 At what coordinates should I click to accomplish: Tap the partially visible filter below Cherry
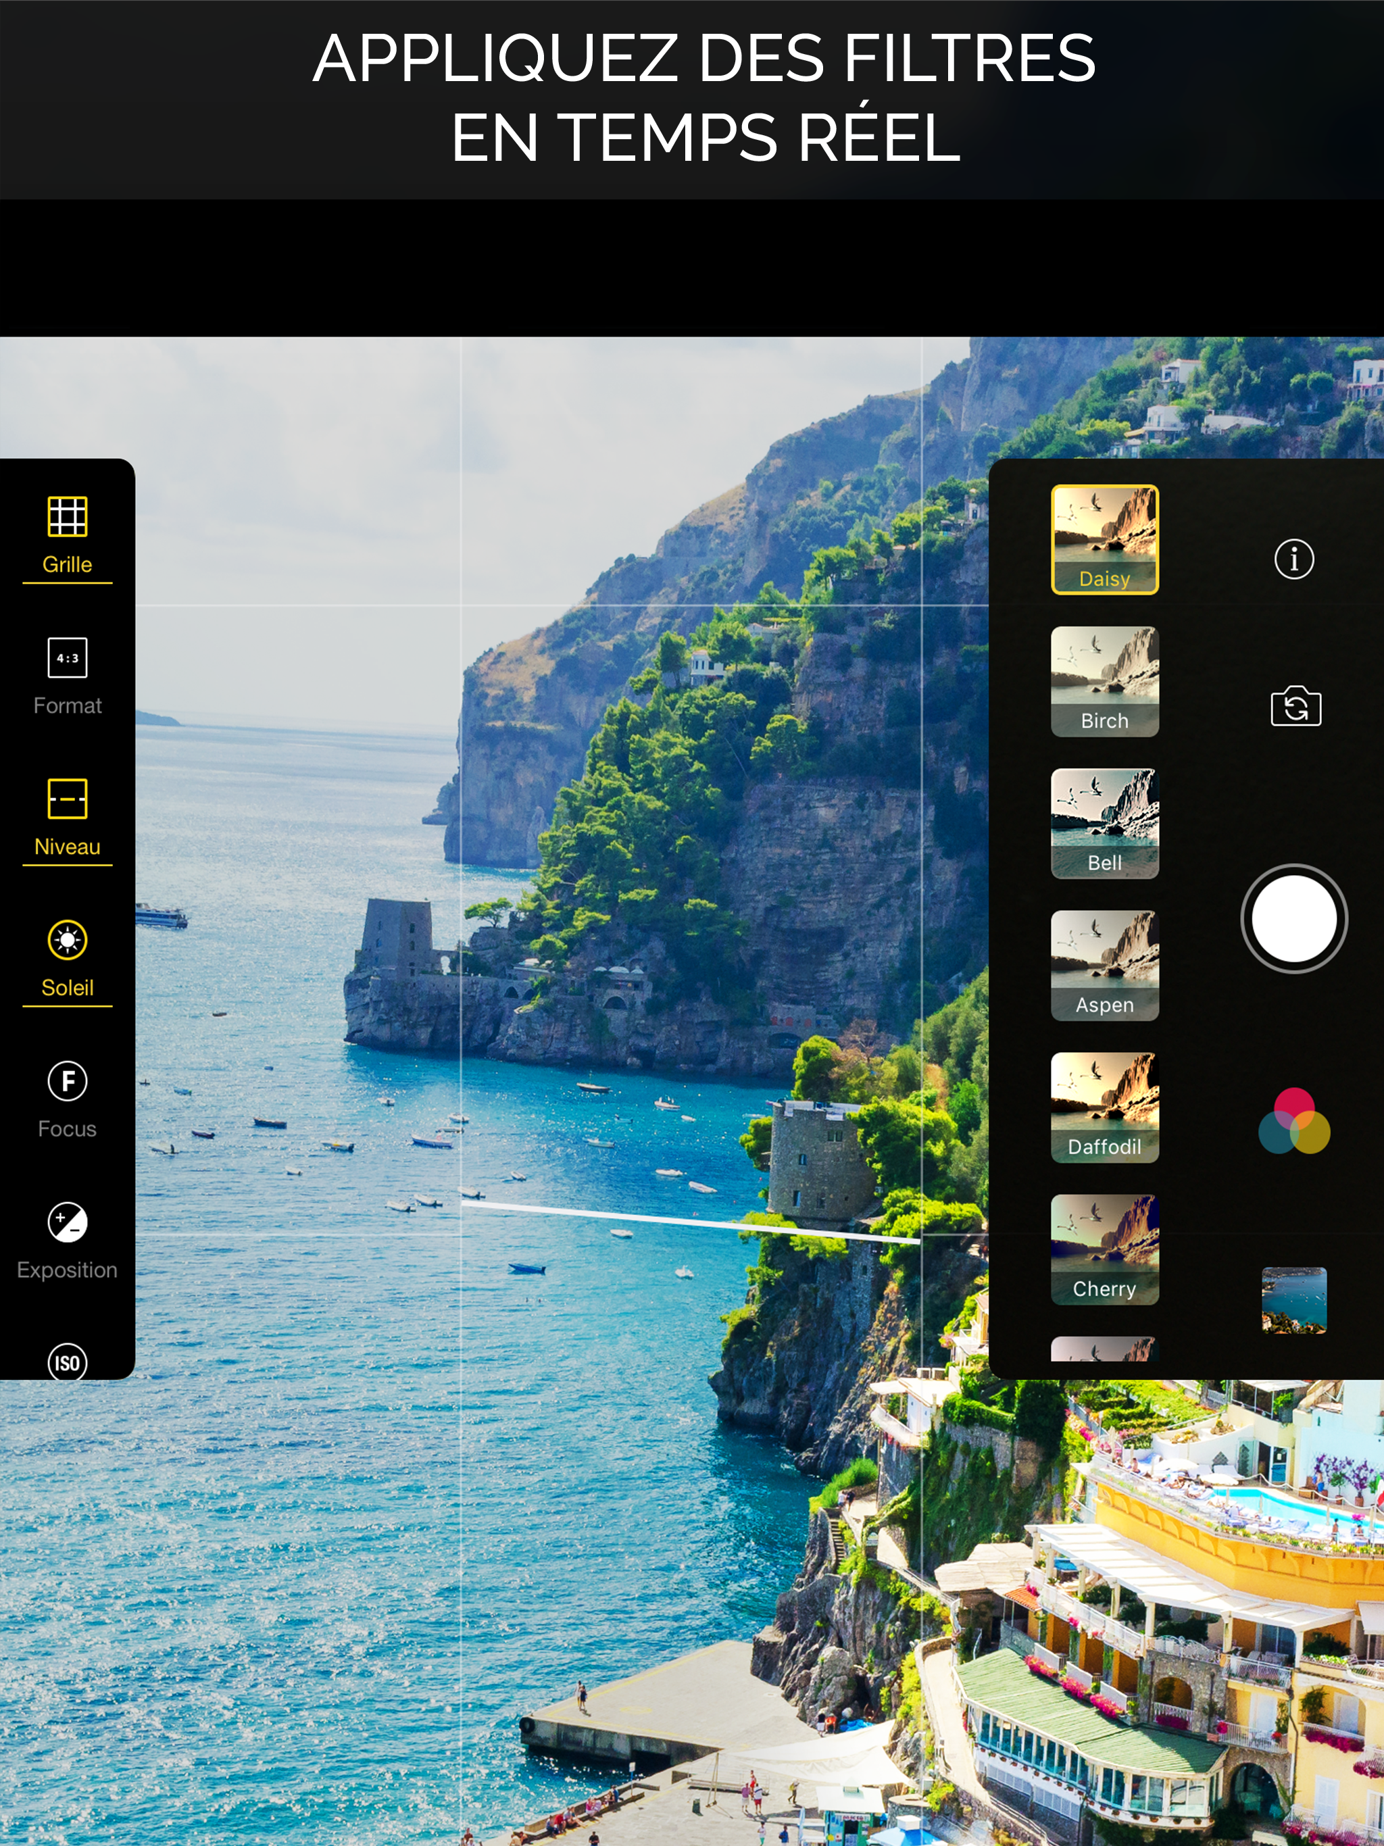pos(1104,1349)
